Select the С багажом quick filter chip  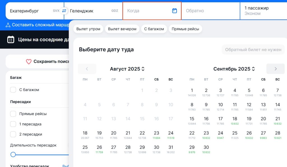(154, 28)
